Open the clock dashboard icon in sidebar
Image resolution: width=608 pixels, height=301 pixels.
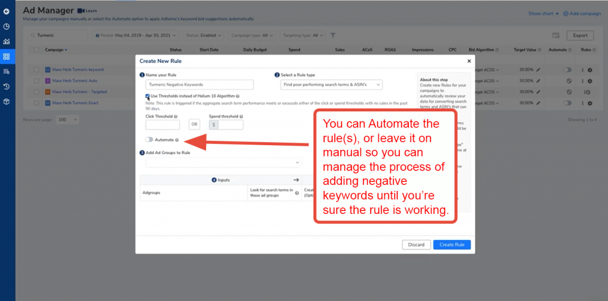click(6, 27)
